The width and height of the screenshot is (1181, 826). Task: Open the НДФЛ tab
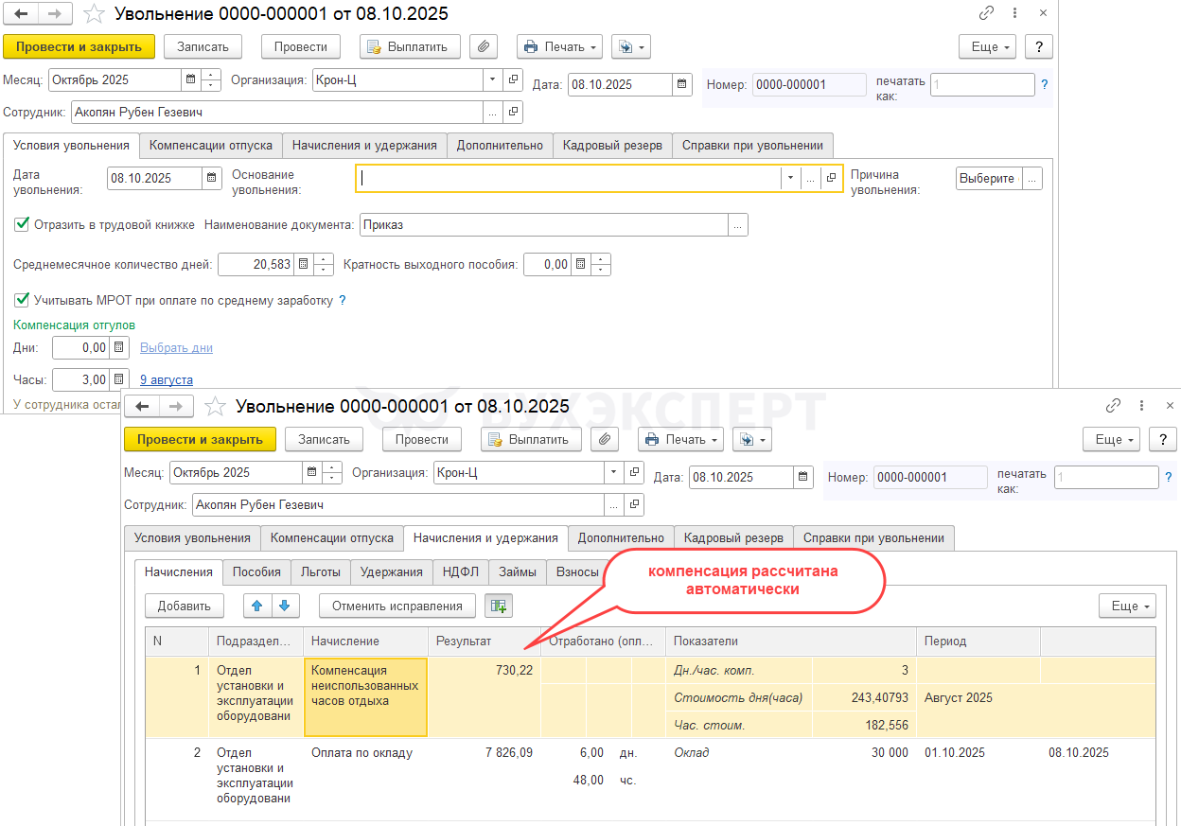tap(461, 572)
